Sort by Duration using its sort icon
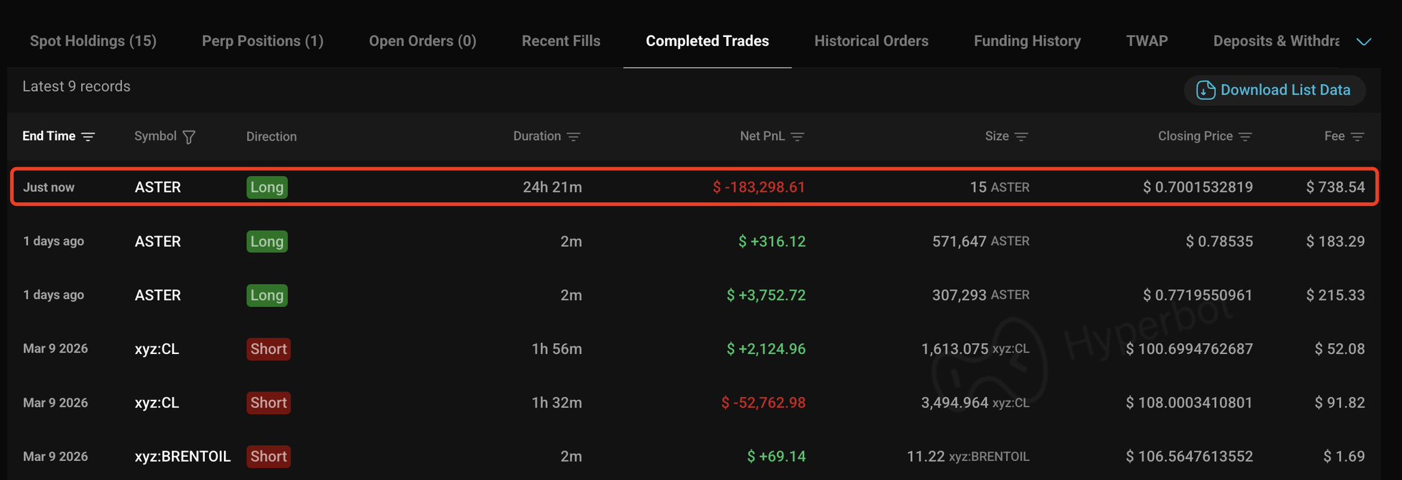This screenshot has width=1402, height=480. 574,137
